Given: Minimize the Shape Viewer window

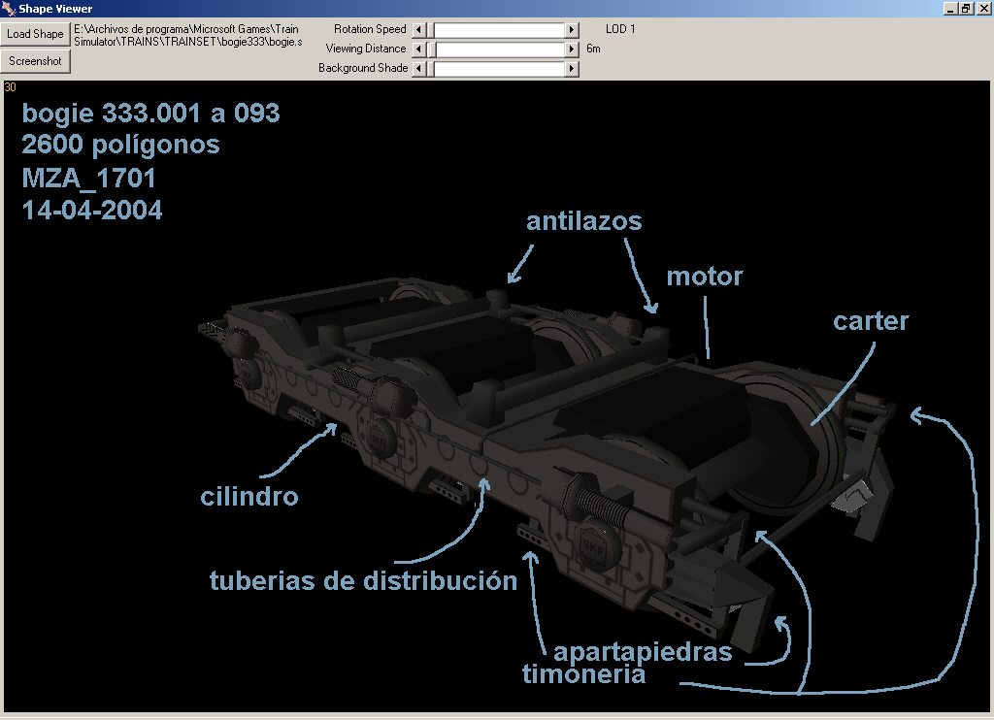Looking at the screenshot, I should [950, 9].
